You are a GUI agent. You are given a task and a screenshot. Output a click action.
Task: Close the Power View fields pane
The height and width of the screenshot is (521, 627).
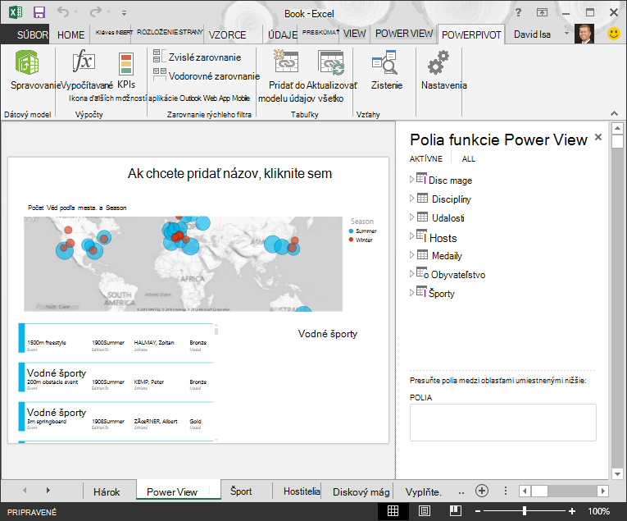pos(598,137)
